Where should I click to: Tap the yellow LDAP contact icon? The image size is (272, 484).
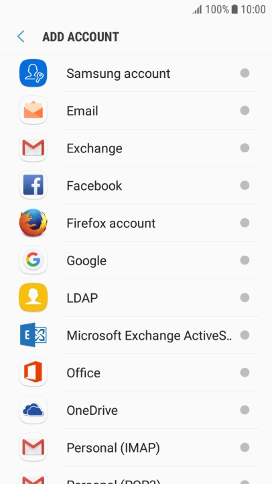pos(33,297)
